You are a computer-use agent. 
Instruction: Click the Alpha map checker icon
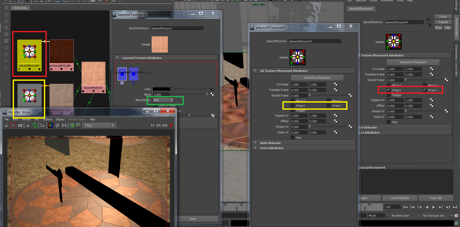[212, 94]
